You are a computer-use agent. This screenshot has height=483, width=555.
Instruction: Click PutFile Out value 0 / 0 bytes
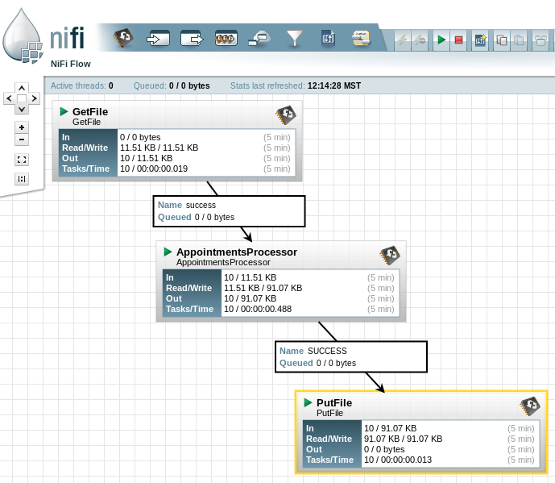(384, 449)
